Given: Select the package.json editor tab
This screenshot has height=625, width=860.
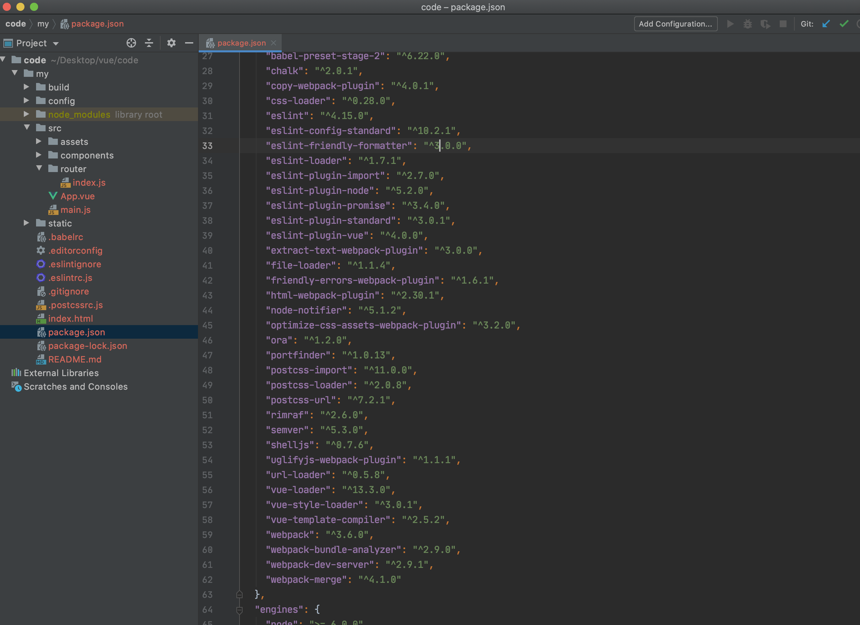Looking at the screenshot, I should click(x=241, y=43).
